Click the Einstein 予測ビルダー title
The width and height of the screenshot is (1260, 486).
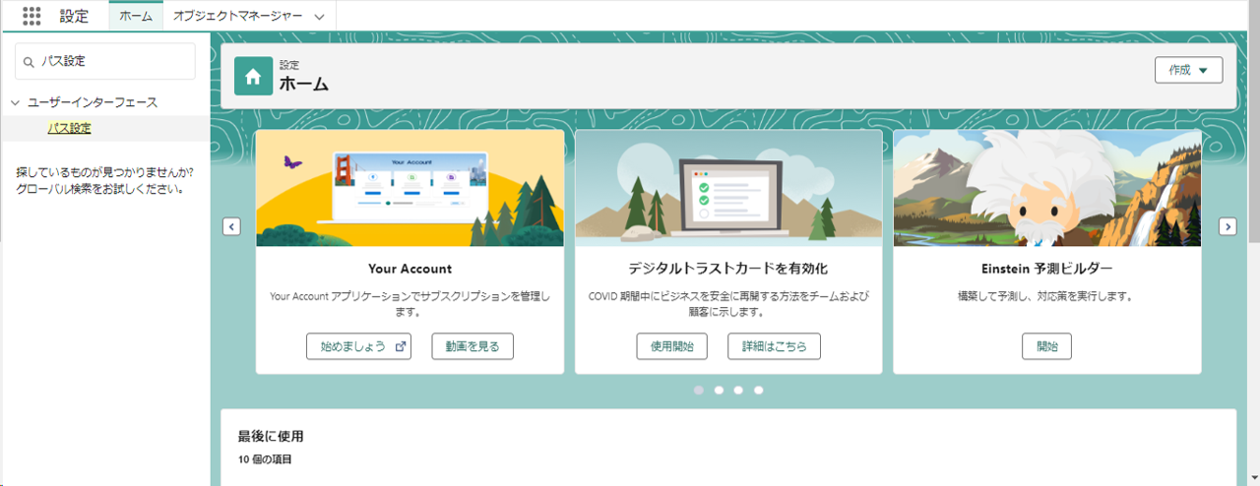click(x=1047, y=269)
